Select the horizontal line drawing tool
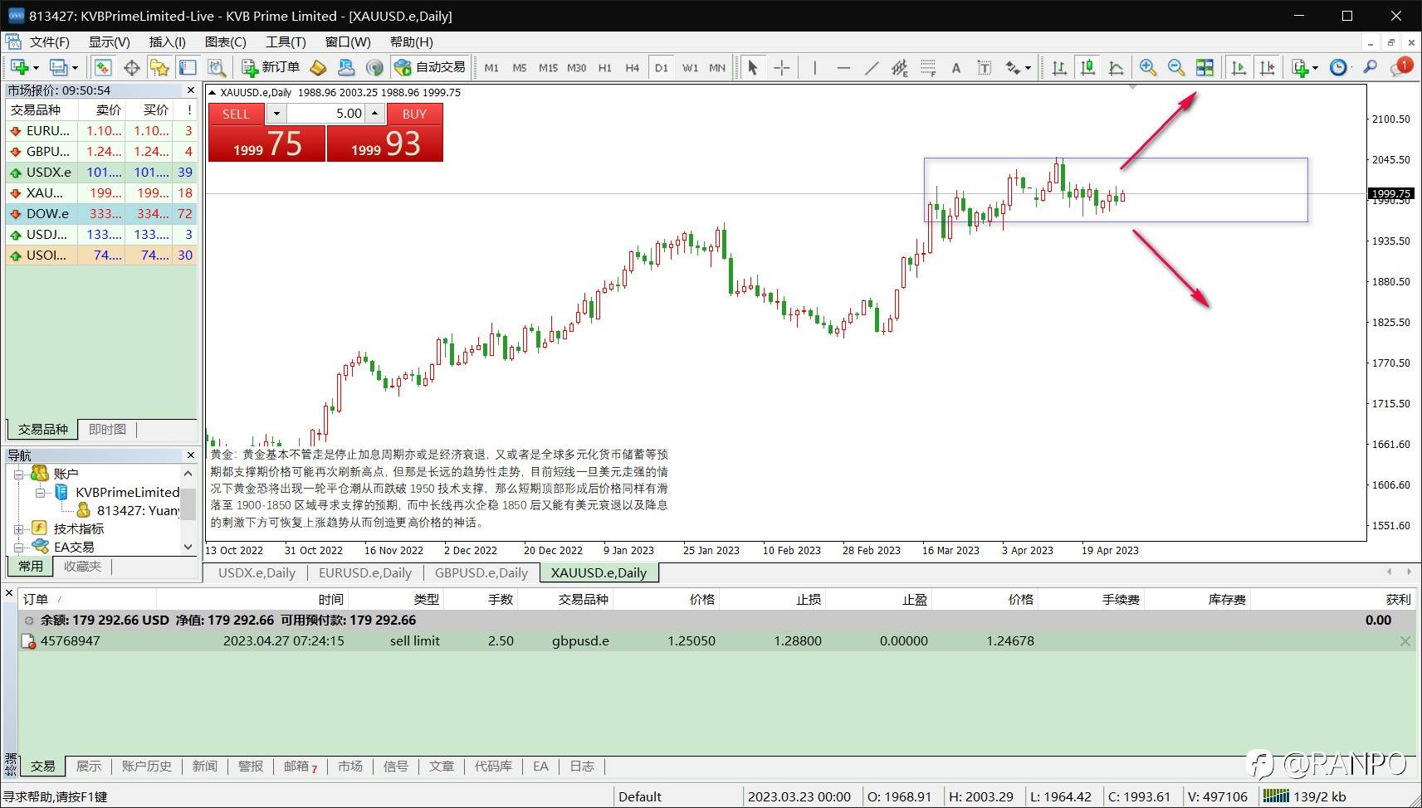 (843, 68)
